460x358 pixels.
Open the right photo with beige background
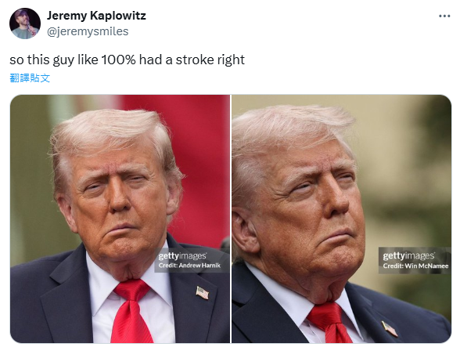pyautogui.click(x=341, y=219)
